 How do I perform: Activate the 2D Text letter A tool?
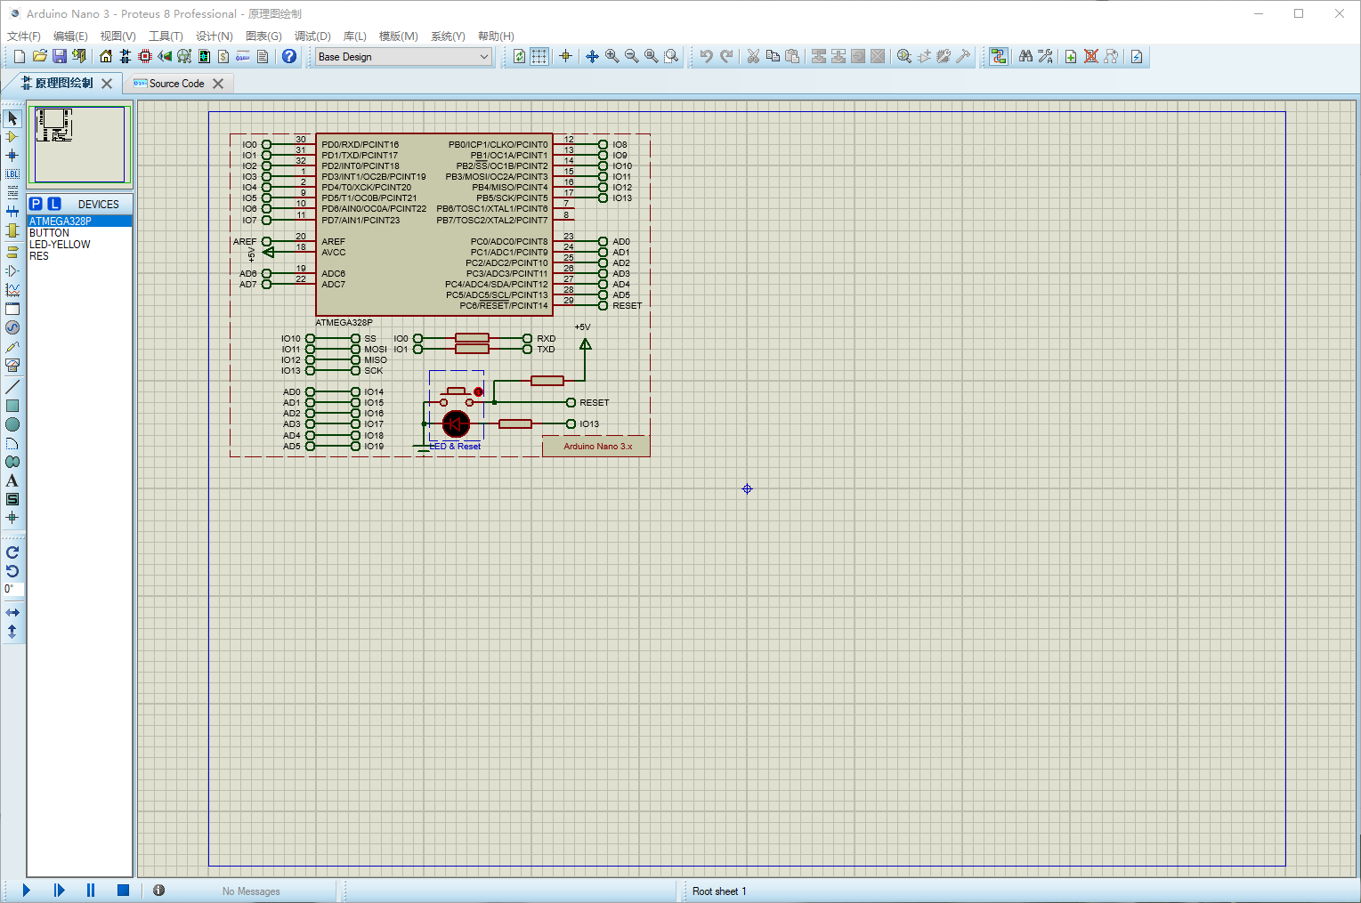coord(12,480)
